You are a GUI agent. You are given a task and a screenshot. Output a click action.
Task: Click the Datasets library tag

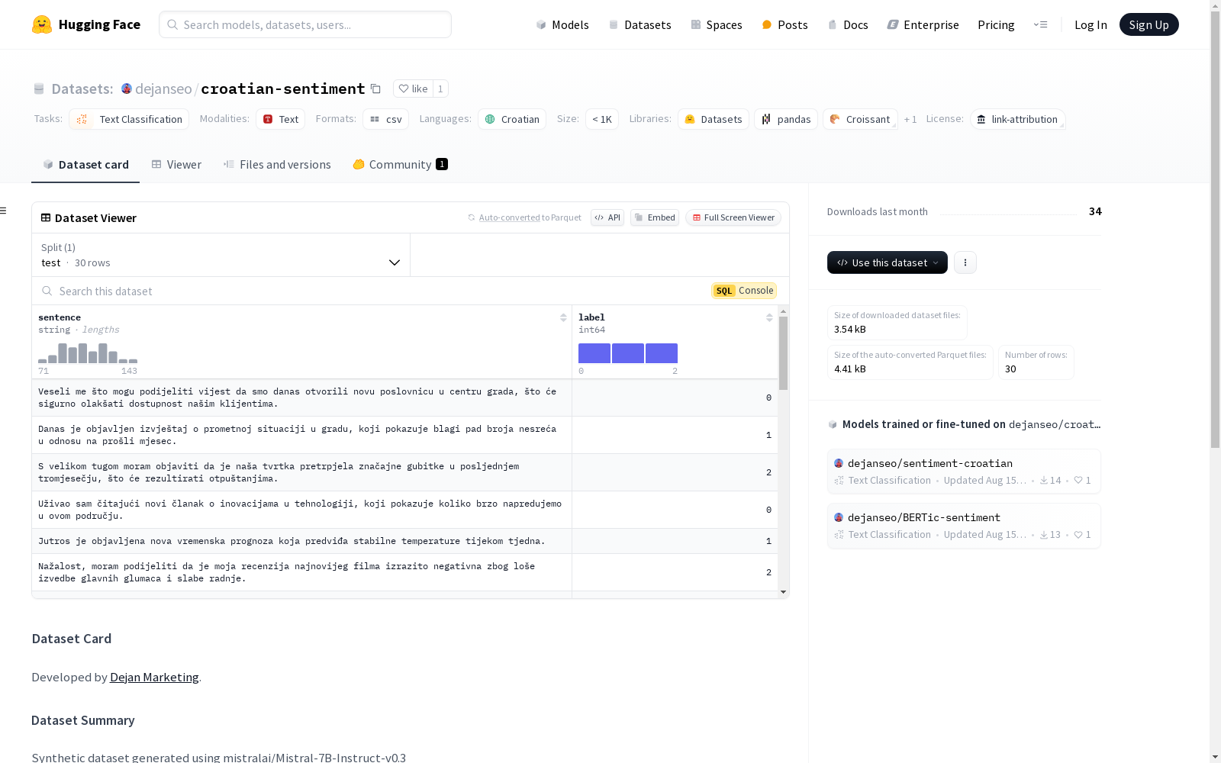pyautogui.click(x=714, y=119)
